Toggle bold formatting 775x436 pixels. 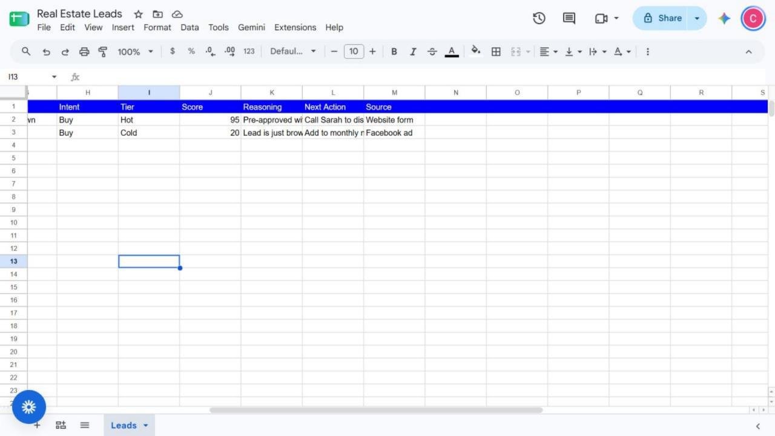pos(394,51)
